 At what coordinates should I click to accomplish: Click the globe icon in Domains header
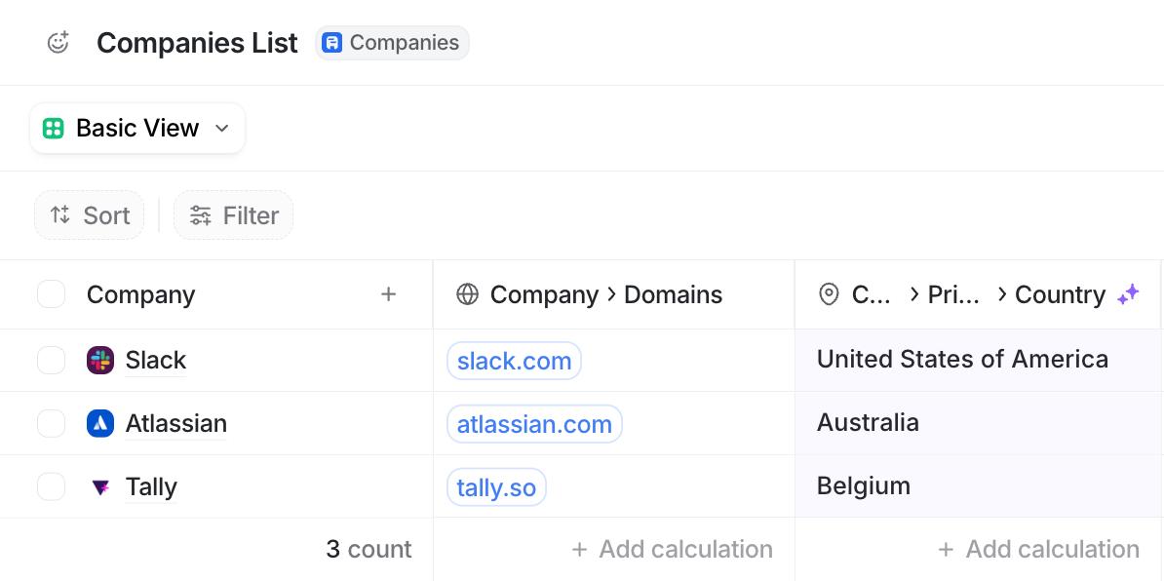click(467, 294)
